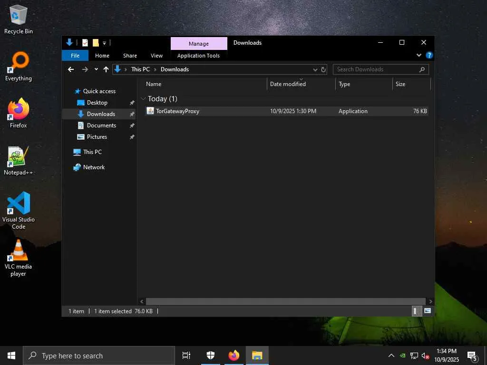Go back using the Back arrow
Viewport: 487px width, 365px height.
71,69
